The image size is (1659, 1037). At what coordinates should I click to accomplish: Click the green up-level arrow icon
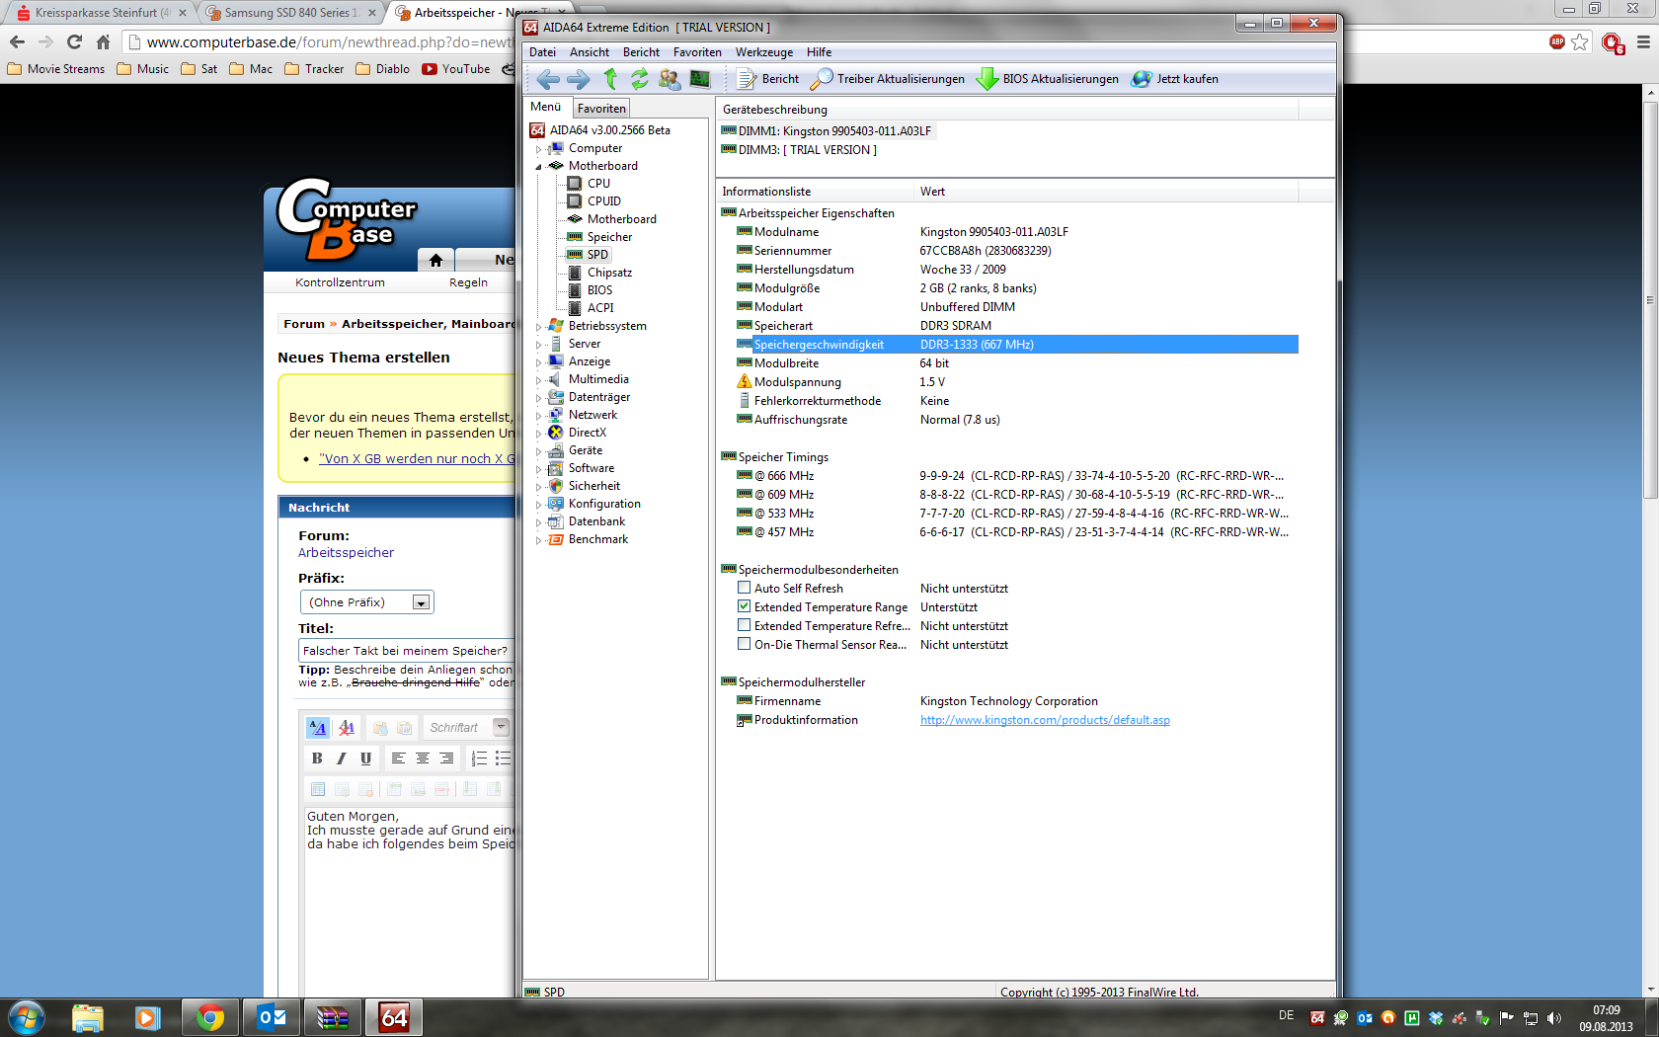point(610,79)
